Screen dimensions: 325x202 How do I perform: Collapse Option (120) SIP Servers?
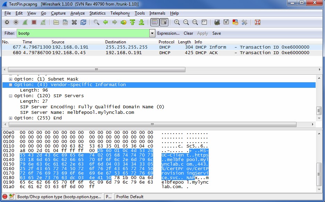point(10,96)
